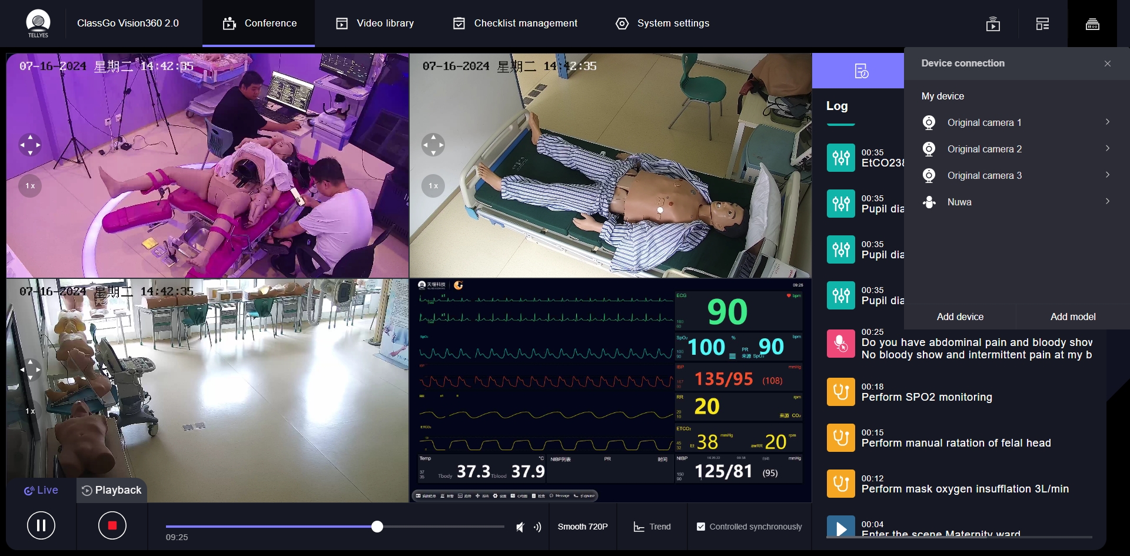1130x556 pixels.
Task: Open the screen casting icon in top bar
Action: [x=992, y=24]
